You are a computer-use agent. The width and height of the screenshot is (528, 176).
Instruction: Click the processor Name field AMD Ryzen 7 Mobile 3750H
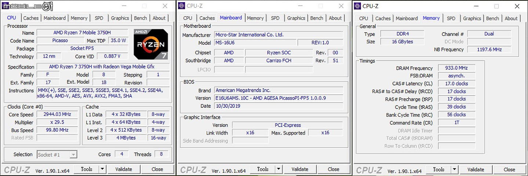click(x=83, y=33)
